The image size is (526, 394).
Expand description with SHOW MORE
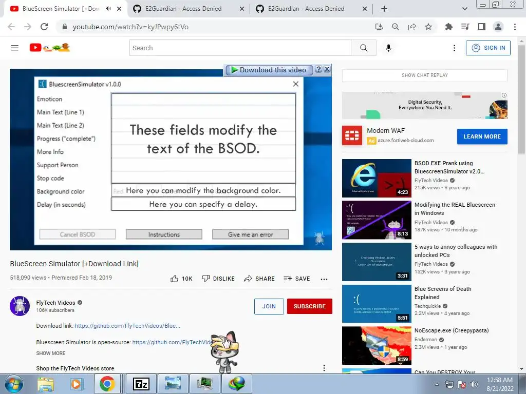click(51, 353)
